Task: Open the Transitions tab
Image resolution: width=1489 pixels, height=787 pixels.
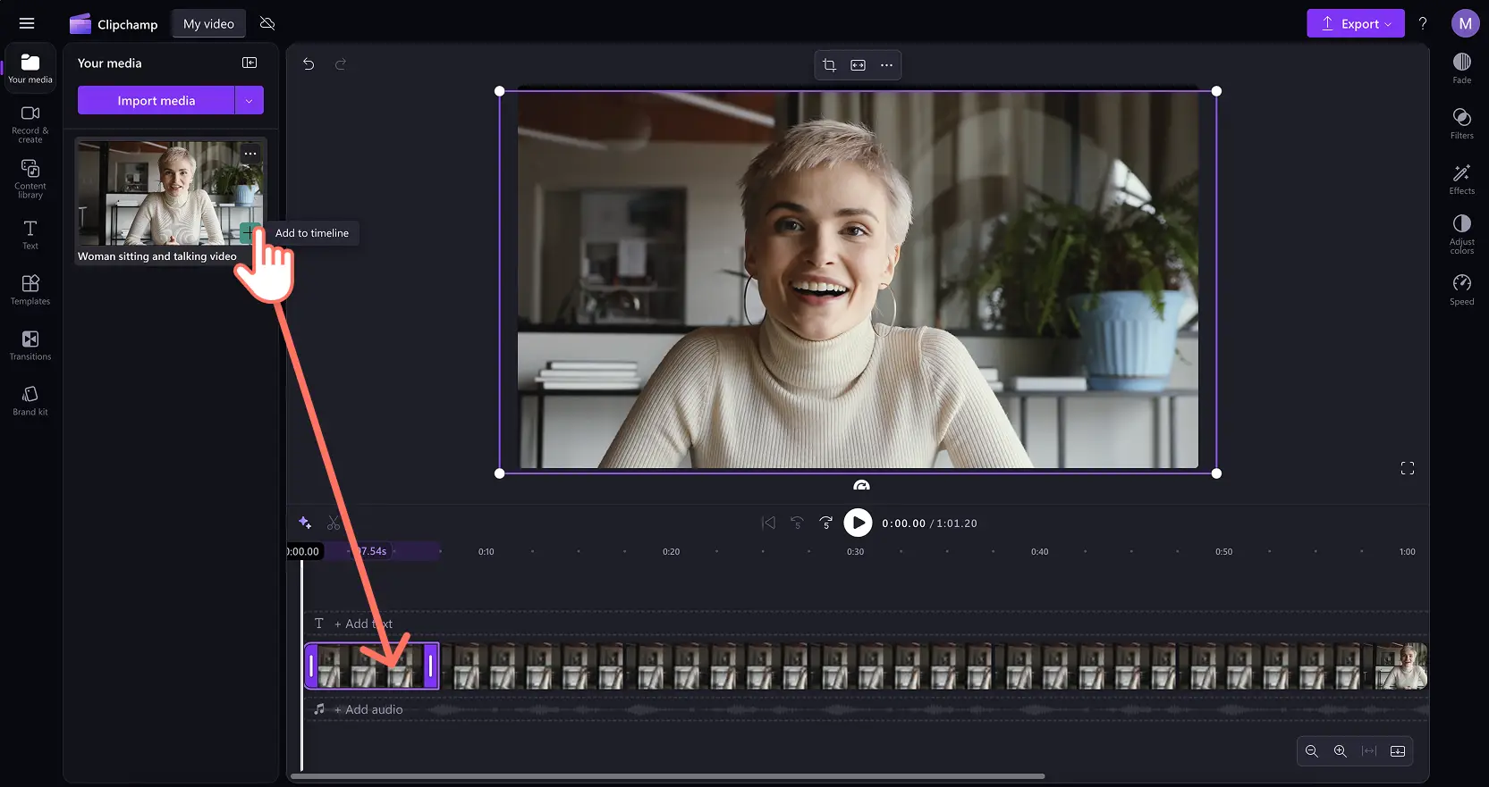Action: 30,346
